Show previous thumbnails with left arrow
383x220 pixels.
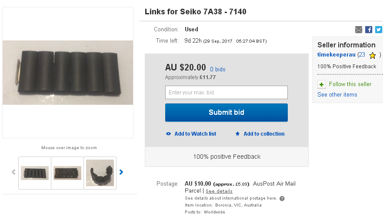[x=13, y=172]
